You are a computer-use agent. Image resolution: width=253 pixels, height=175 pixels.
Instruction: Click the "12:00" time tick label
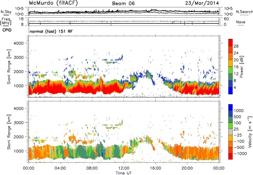[124, 168]
